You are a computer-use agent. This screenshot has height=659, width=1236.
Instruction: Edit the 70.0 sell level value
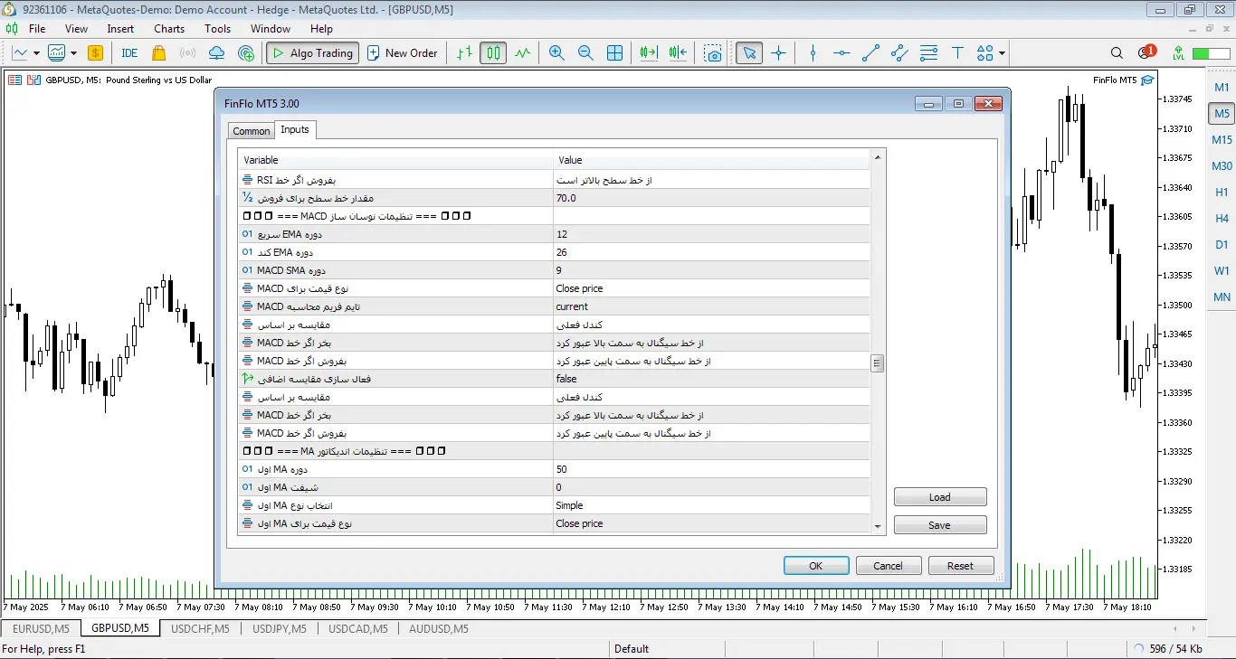click(x=711, y=198)
